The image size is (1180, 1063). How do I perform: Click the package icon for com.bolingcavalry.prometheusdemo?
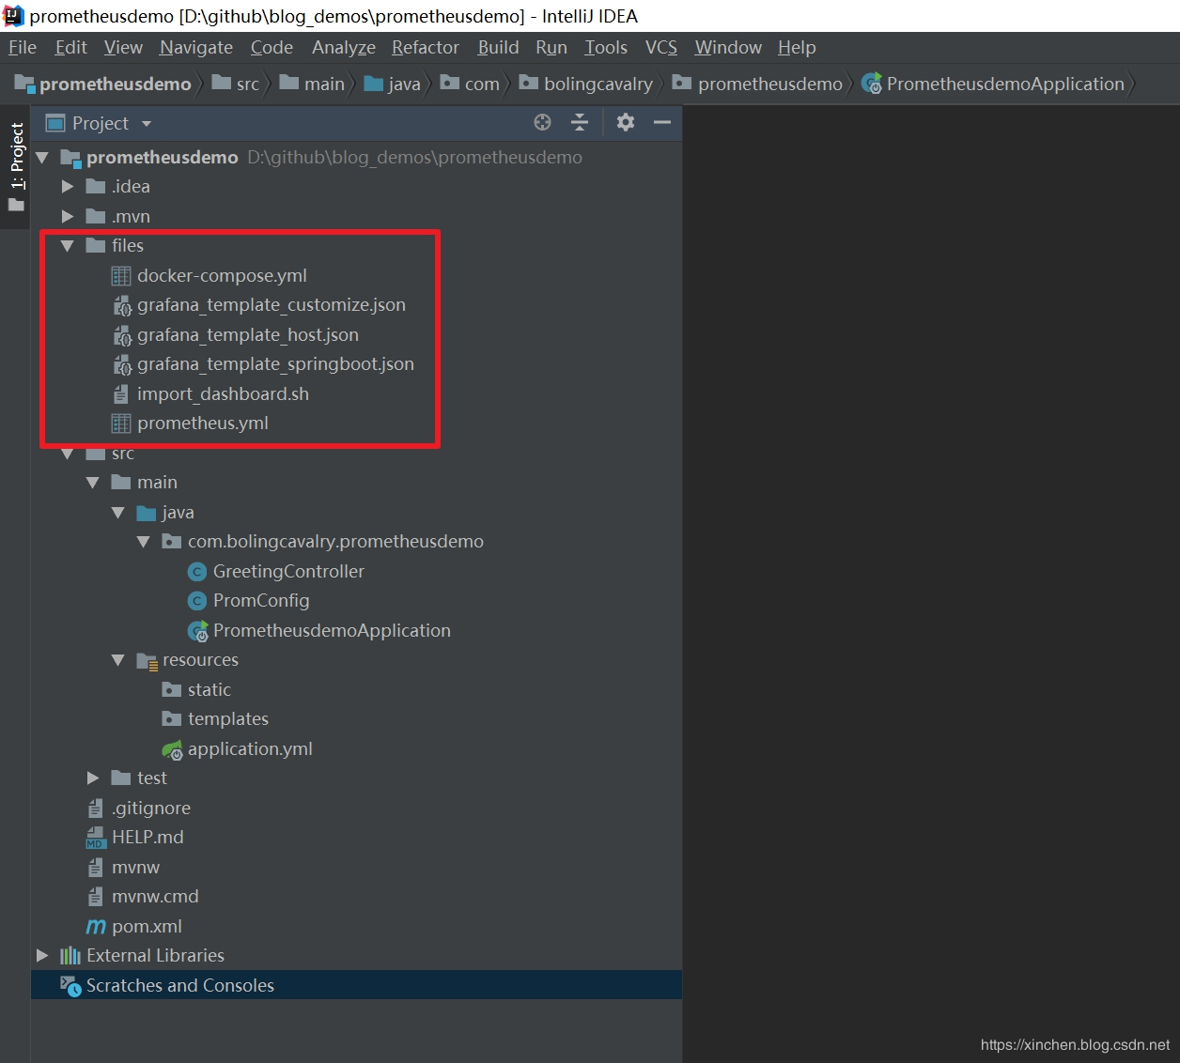[x=171, y=542]
